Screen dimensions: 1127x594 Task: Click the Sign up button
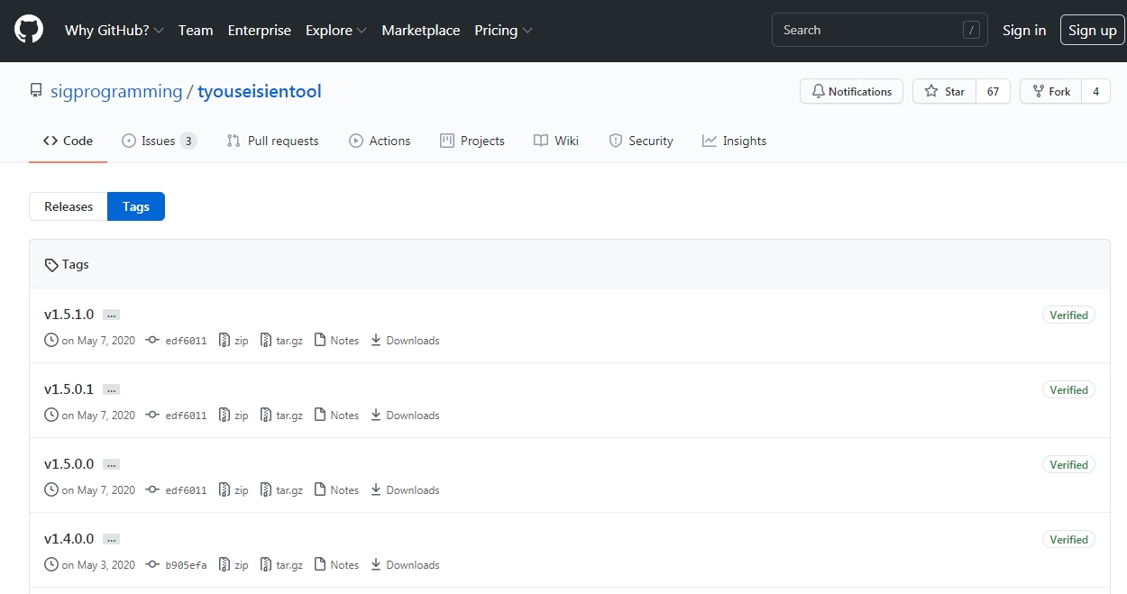point(1093,30)
